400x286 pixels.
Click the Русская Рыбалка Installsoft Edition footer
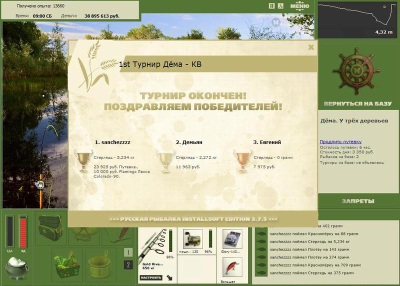(x=193, y=219)
